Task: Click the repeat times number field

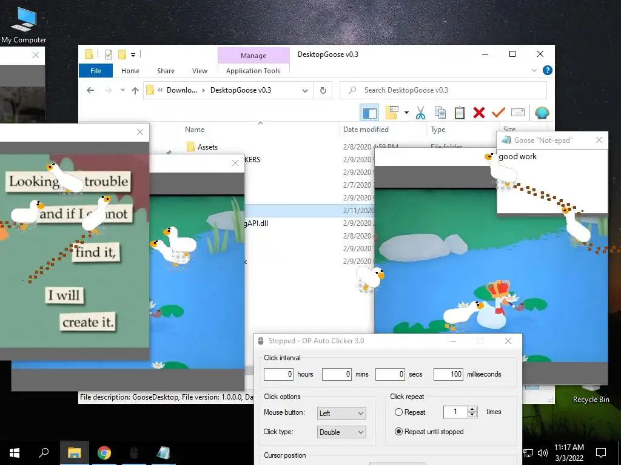Action: pos(455,412)
